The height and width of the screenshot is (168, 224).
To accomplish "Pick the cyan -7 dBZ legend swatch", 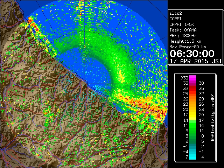I will point(192,157).
